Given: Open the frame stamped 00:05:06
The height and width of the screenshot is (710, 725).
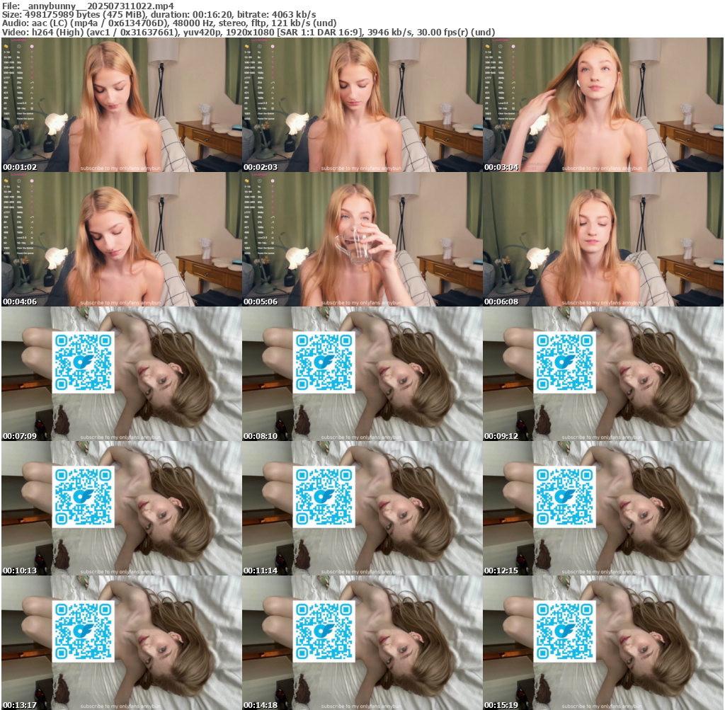Looking at the screenshot, I should (x=362, y=239).
